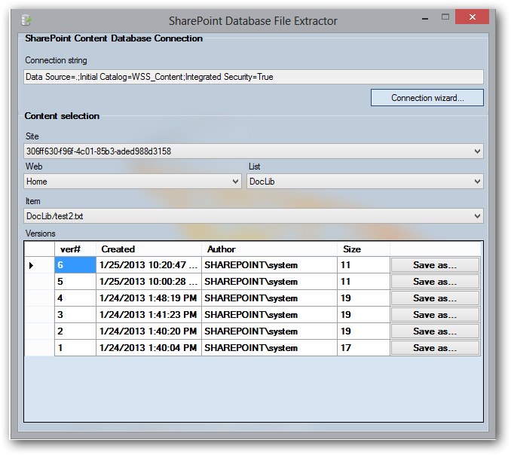Click created date 1/24/2013 1:40:20 PM
This screenshot has height=455, width=511.
pyautogui.click(x=149, y=331)
